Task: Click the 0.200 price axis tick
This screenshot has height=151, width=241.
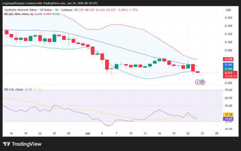Action: [x=228, y=83]
